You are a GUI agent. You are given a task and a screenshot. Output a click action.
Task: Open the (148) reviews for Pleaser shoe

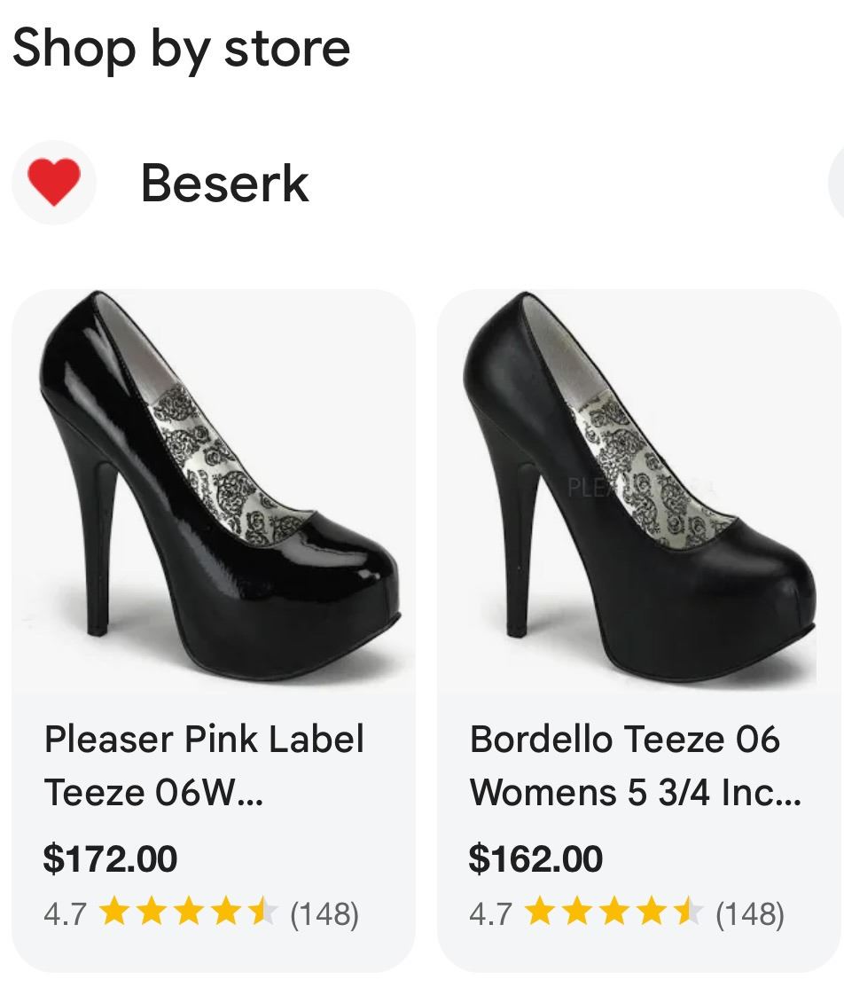point(324,913)
